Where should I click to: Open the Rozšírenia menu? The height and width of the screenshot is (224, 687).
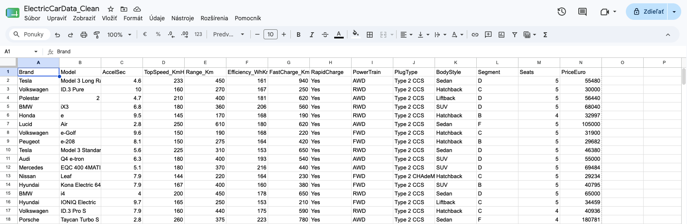pyautogui.click(x=214, y=18)
